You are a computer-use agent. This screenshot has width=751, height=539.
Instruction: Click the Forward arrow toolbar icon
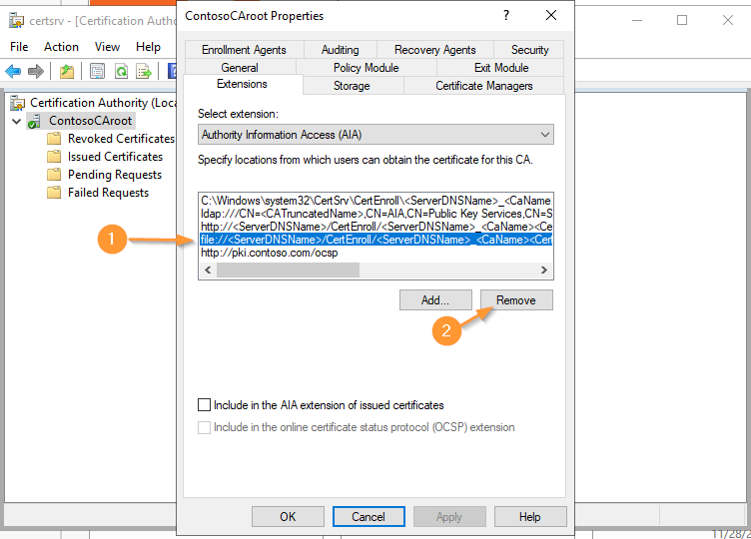coord(36,72)
